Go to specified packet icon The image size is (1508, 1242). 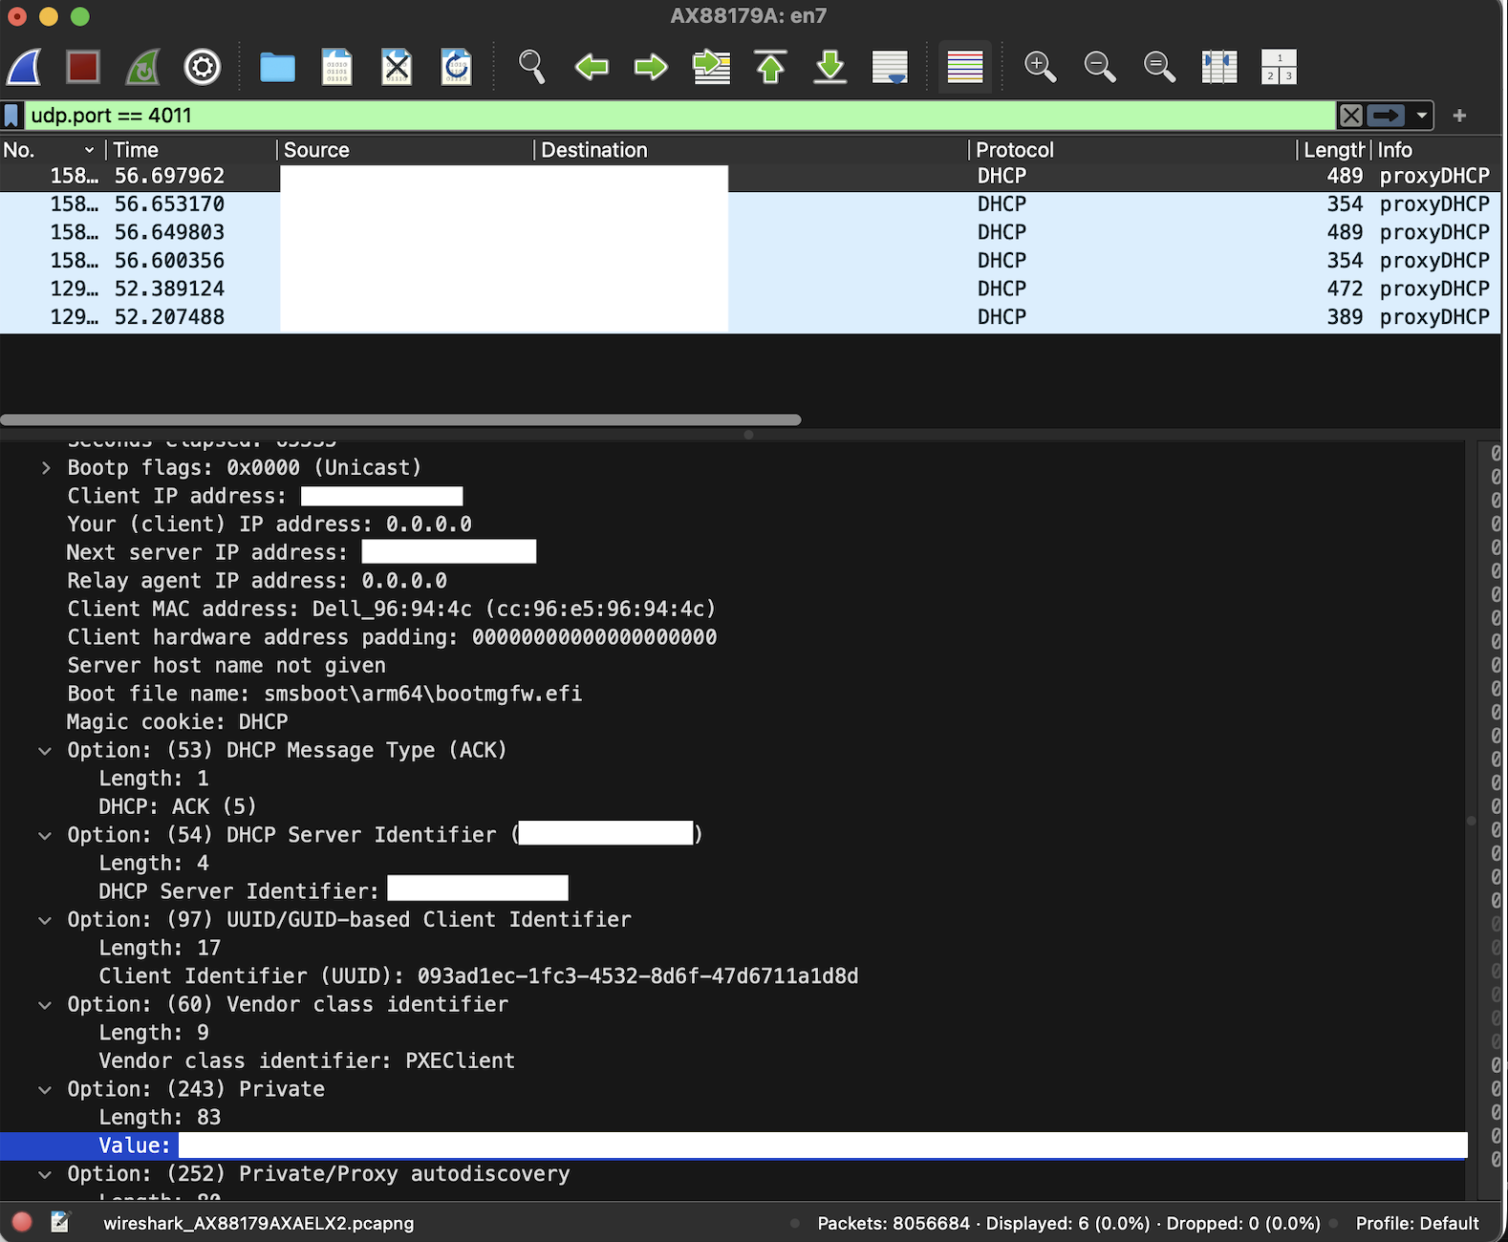pyautogui.click(x=711, y=67)
